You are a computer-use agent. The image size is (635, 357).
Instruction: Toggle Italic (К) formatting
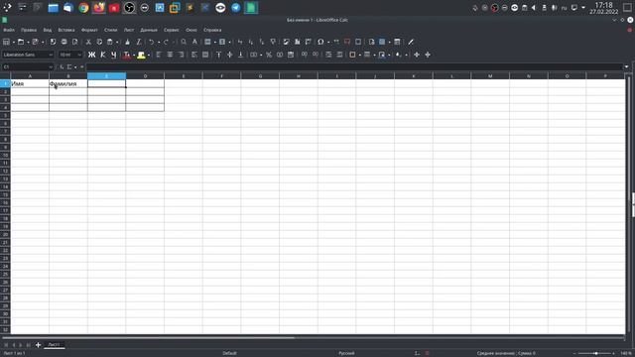click(103, 55)
